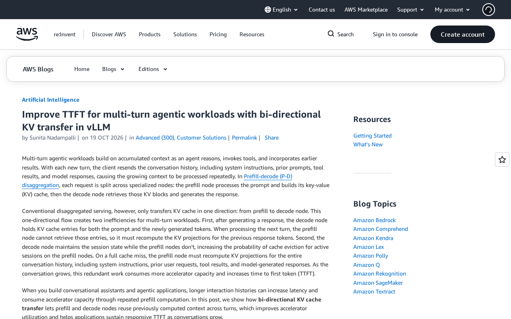Open the Amazon Q topic
Image resolution: width=511 pixels, height=319 pixels.
[366, 265]
